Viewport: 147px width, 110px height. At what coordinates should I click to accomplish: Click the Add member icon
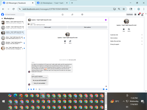point(65,41)
